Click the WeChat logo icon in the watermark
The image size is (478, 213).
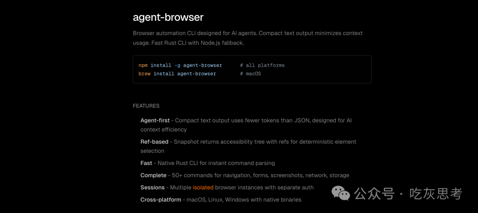341,194
